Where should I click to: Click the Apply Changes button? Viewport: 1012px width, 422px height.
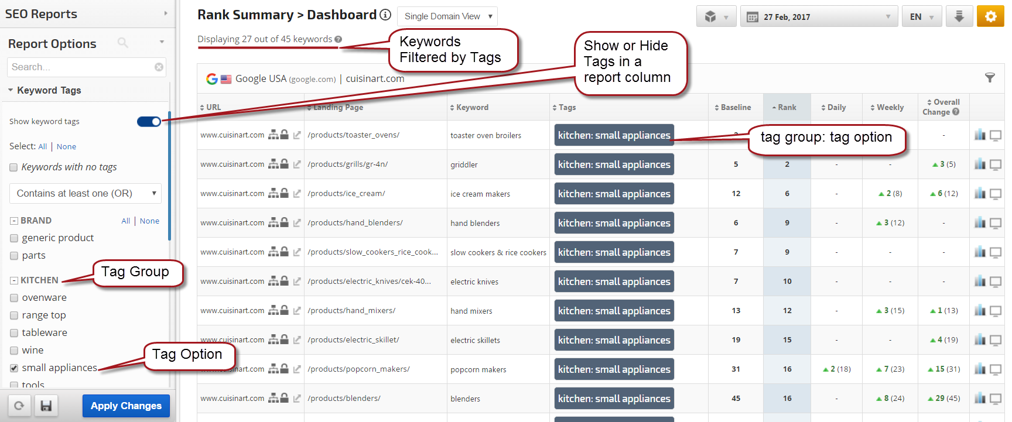[x=126, y=406]
